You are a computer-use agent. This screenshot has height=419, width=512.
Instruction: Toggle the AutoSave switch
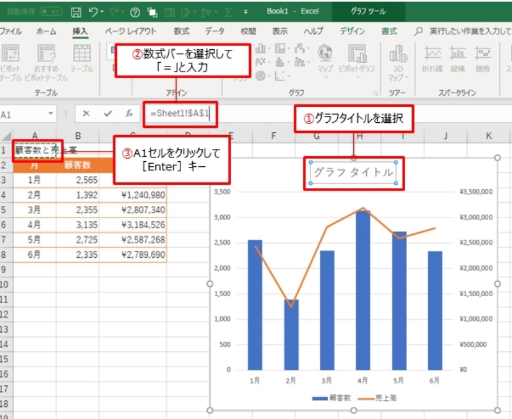coord(51,12)
